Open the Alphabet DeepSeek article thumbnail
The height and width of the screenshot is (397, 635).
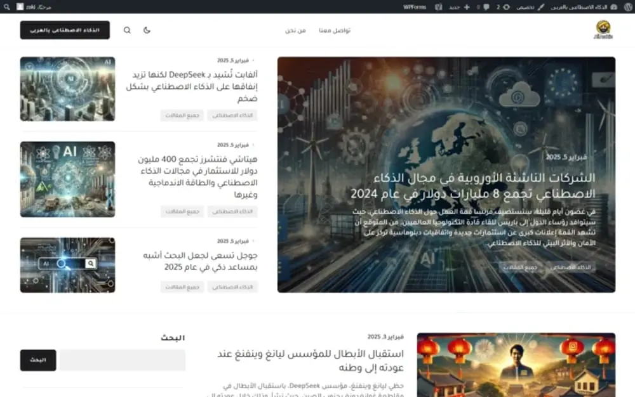point(68,89)
